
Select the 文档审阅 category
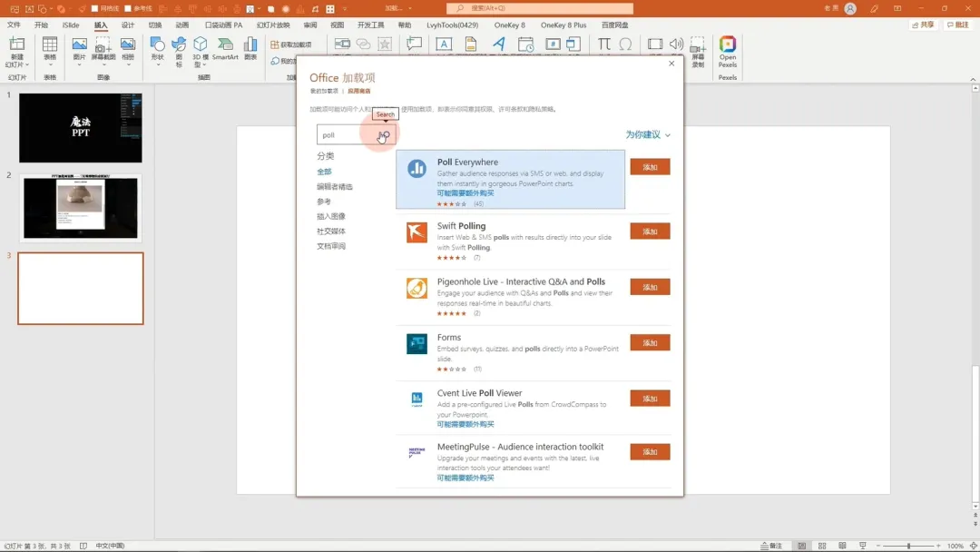coord(330,246)
